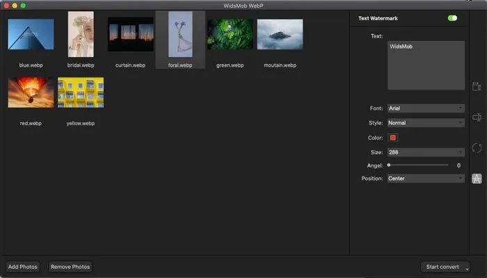
Task: Close the WidsMob WebP window
Action: pyautogui.click(x=6, y=6)
